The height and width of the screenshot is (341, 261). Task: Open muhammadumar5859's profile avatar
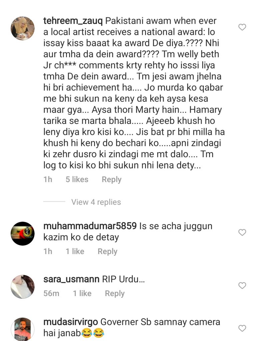point(23,233)
